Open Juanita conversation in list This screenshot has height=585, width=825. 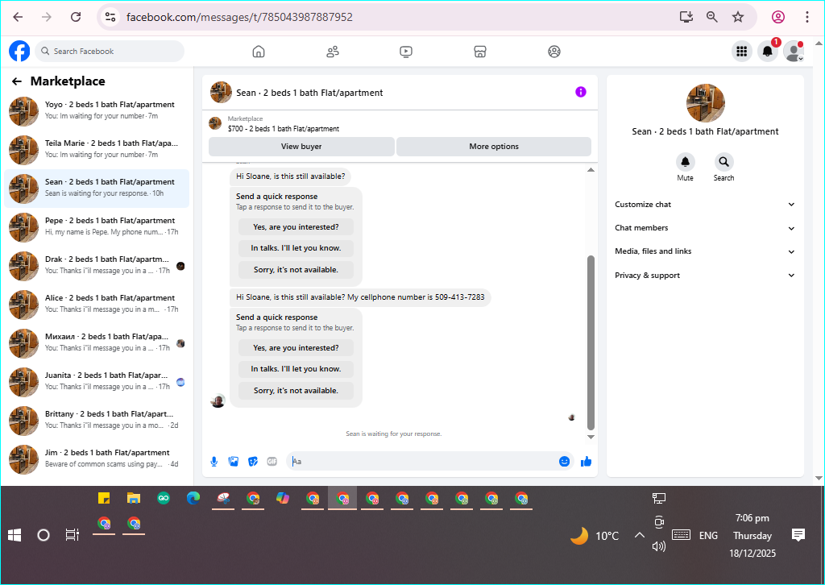point(97,382)
